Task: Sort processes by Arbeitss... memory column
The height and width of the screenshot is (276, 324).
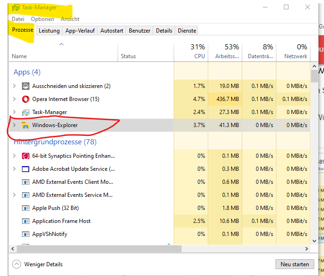Action: pos(225,52)
